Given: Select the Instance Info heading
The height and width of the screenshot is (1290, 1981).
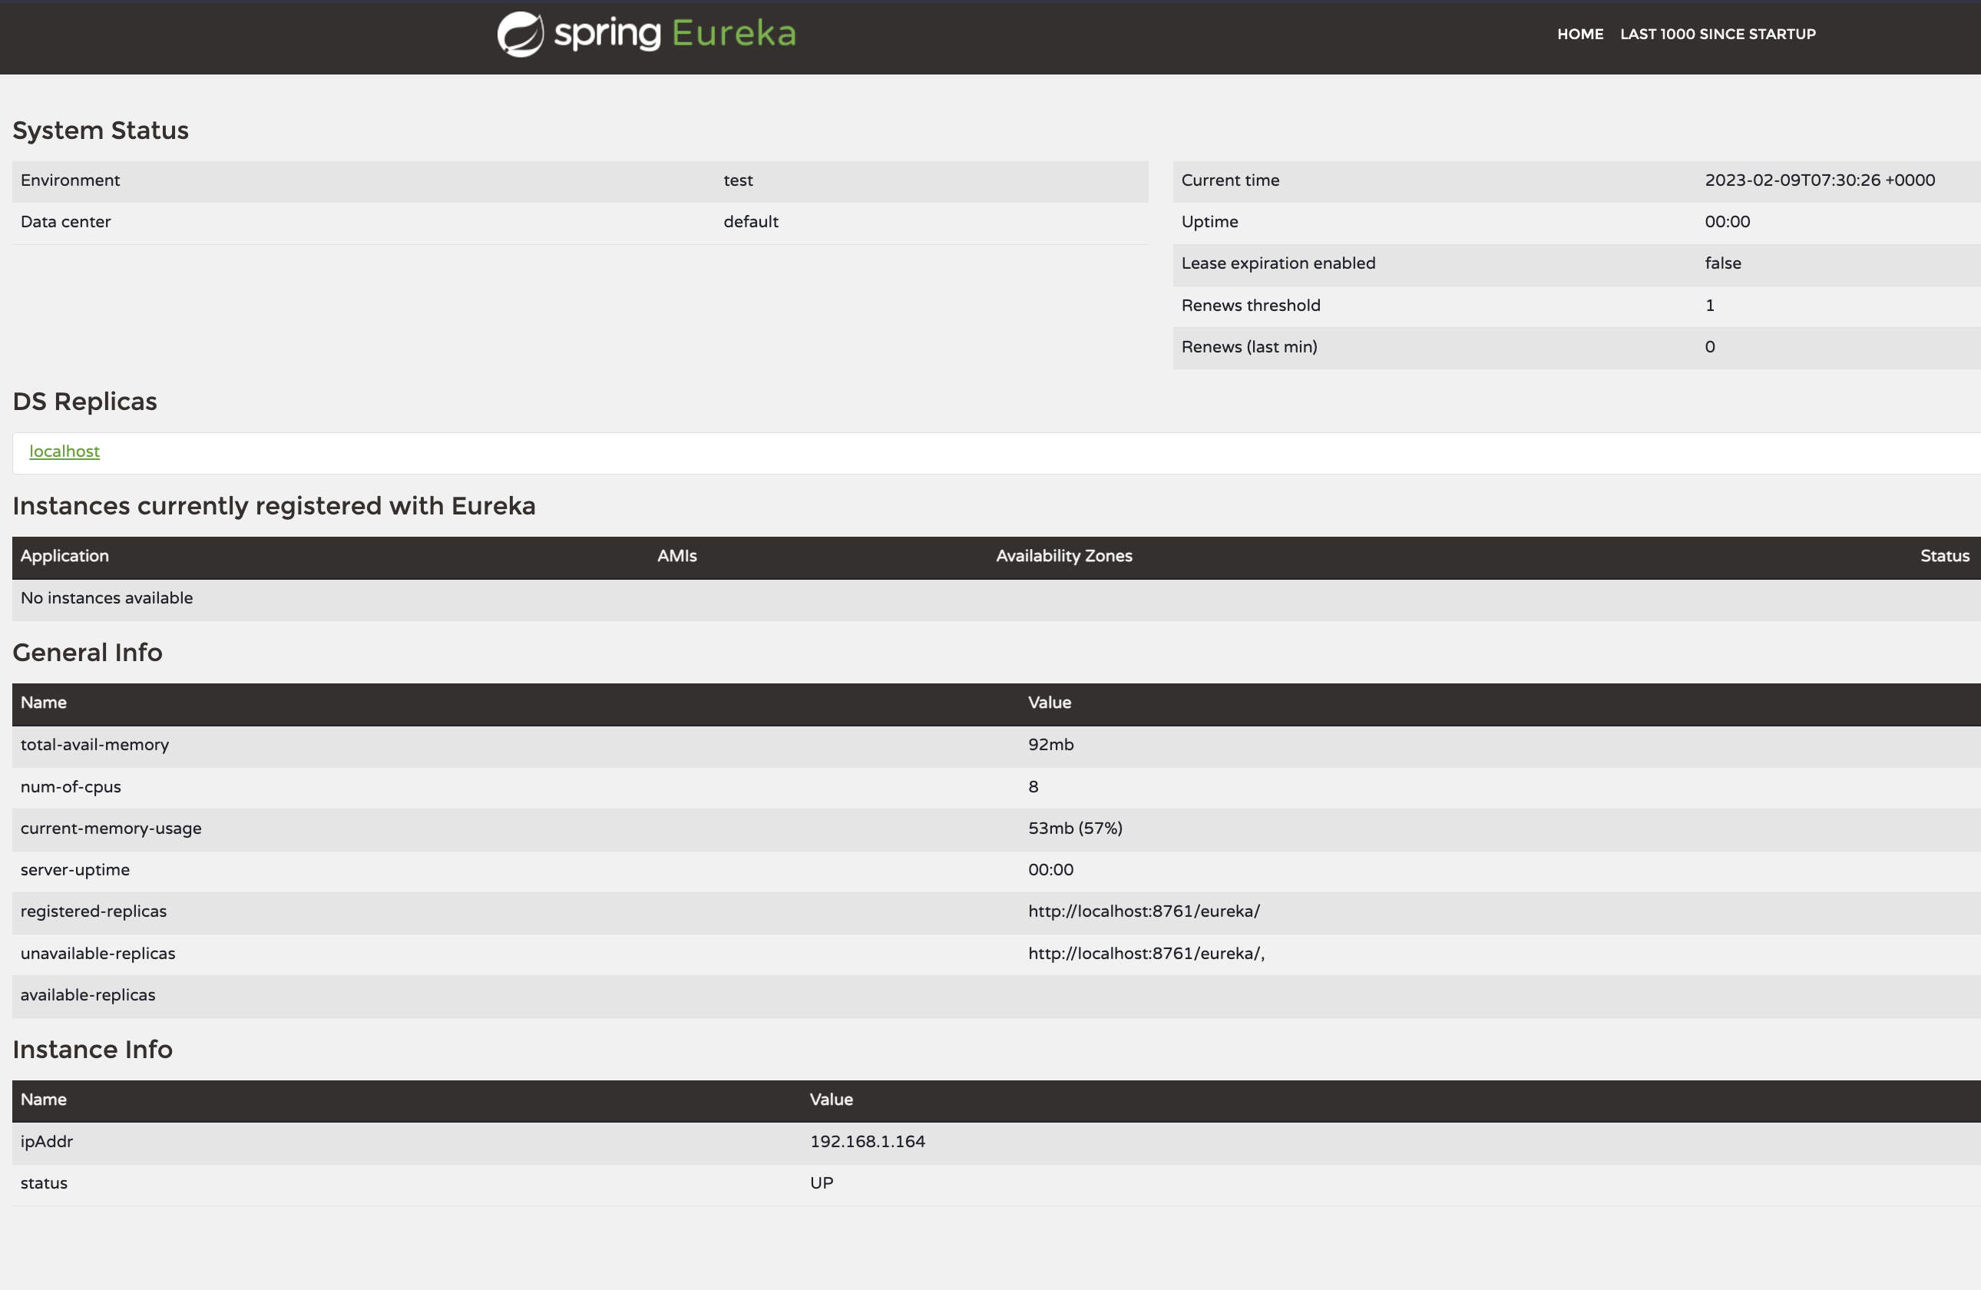Looking at the screenshot, I should (92, 1050).
